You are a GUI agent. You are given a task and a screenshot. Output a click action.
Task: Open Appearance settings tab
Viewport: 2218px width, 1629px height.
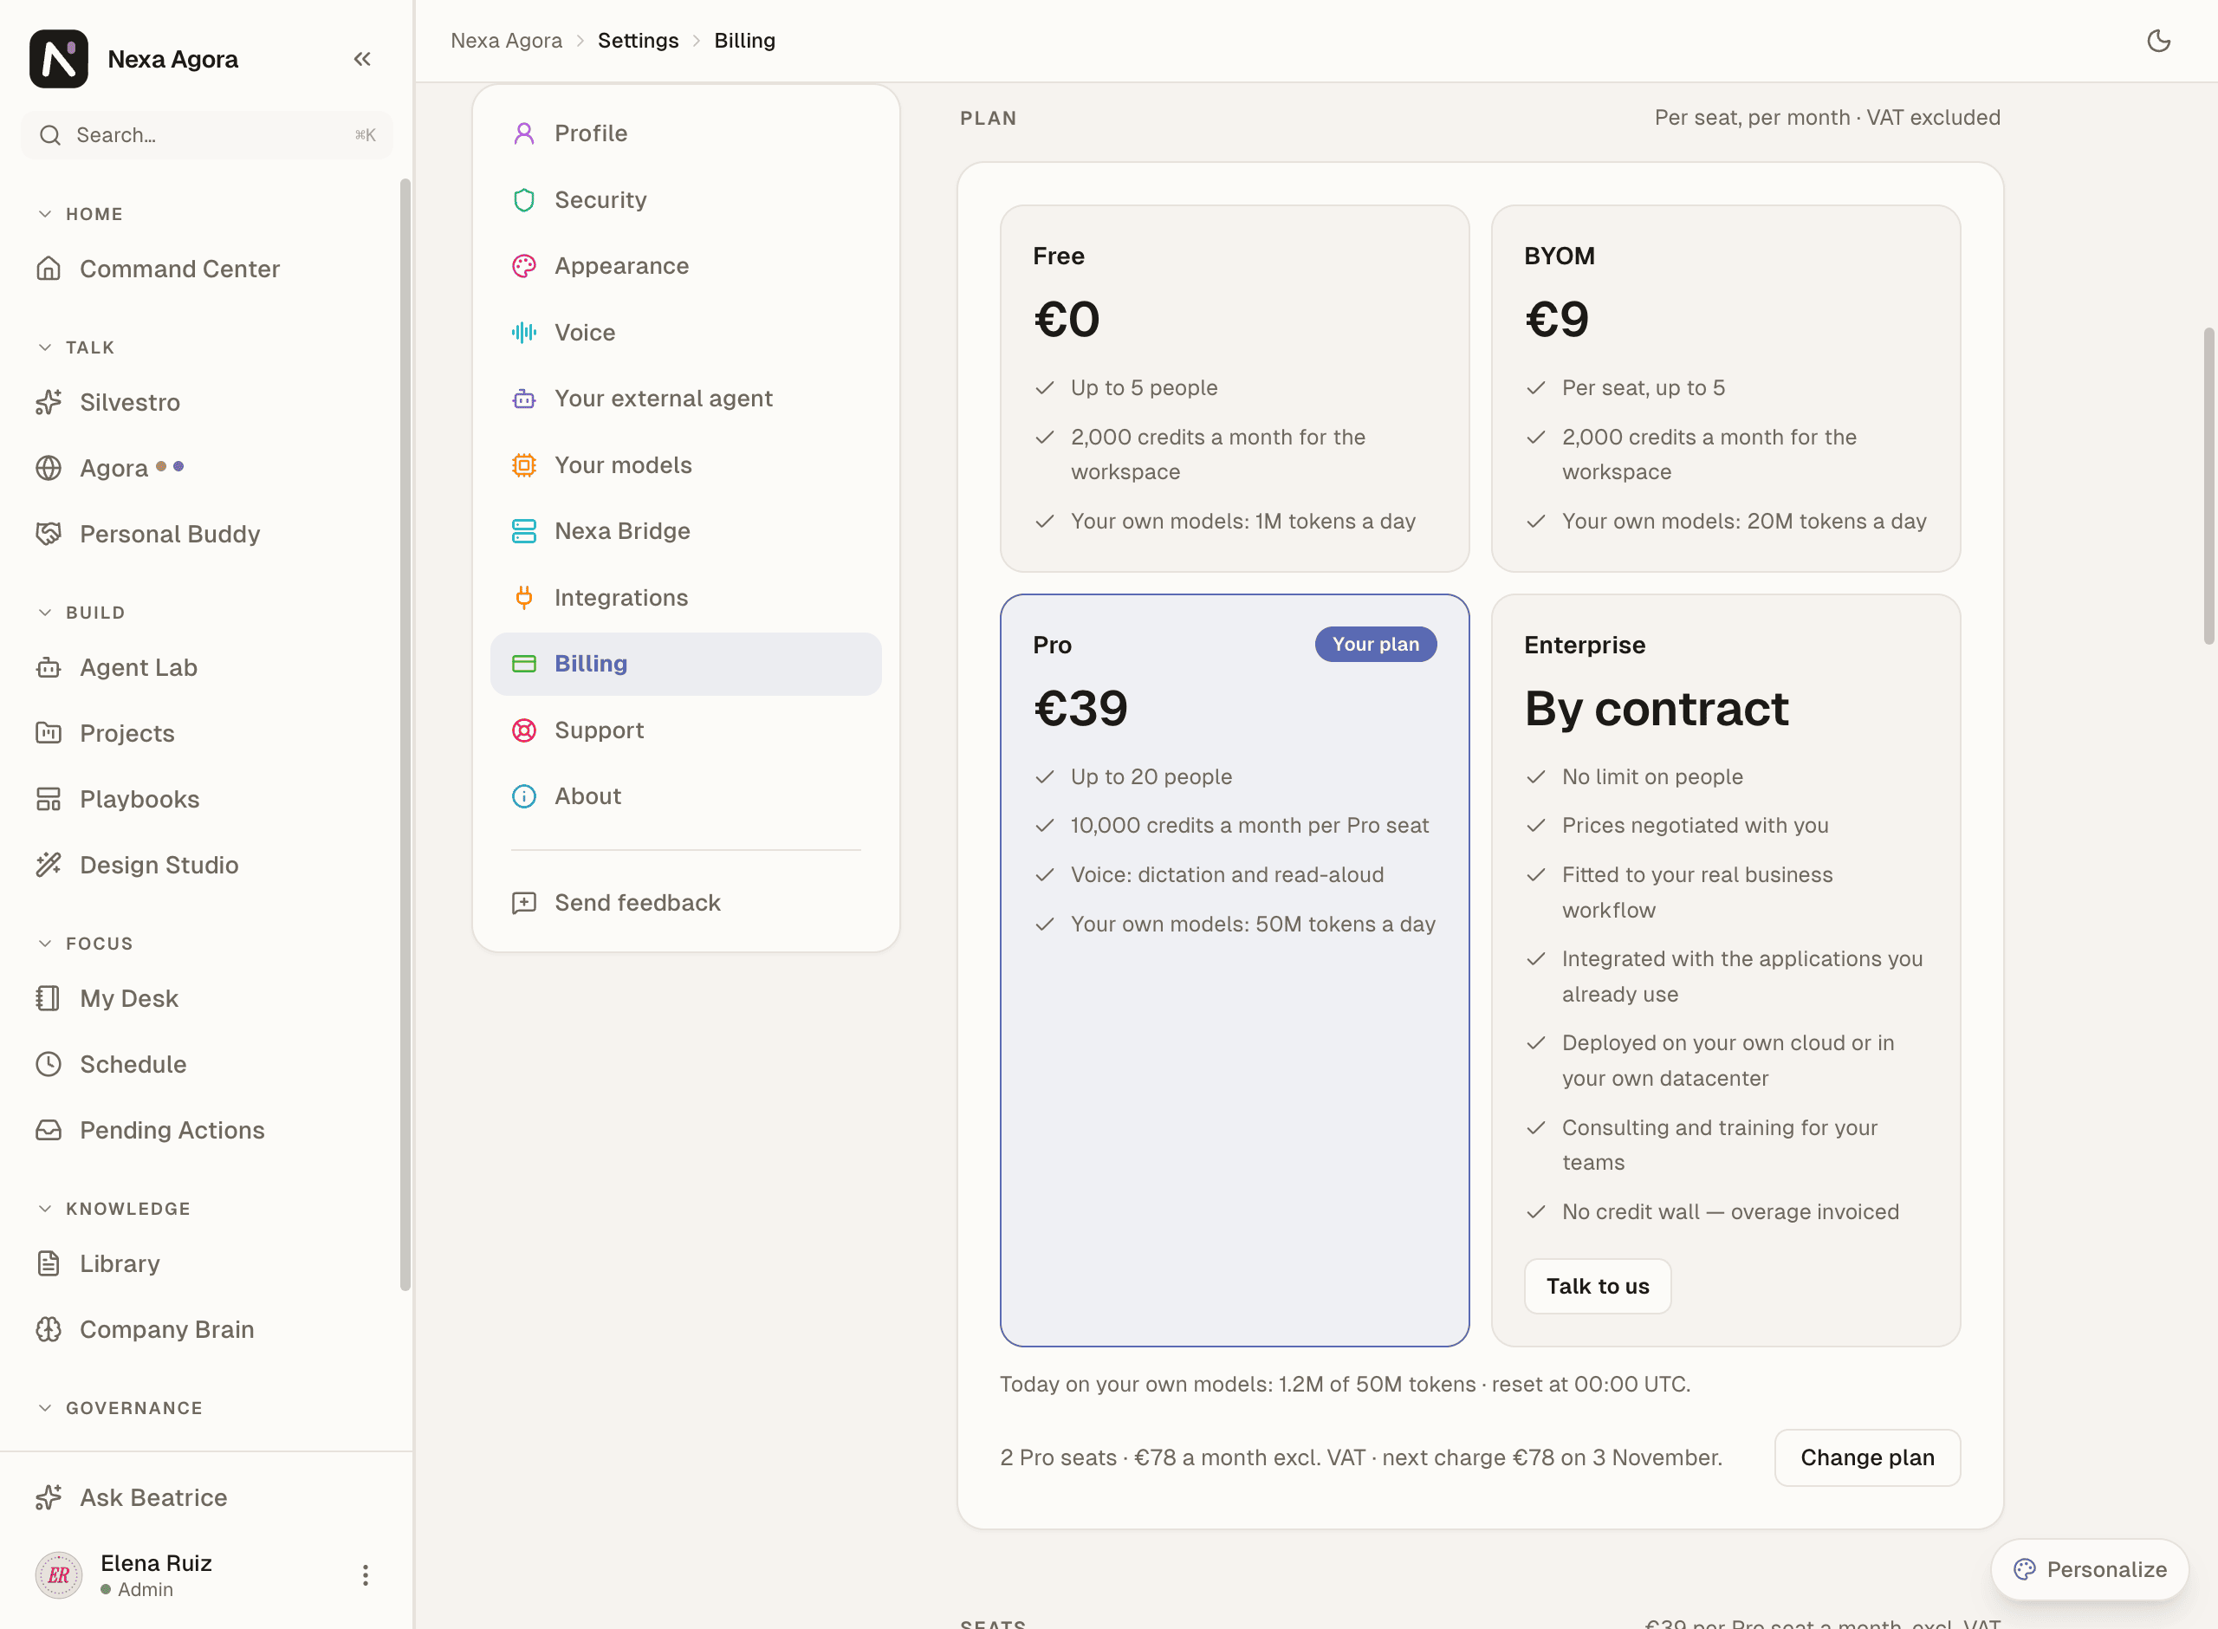[x=686, y=265]
